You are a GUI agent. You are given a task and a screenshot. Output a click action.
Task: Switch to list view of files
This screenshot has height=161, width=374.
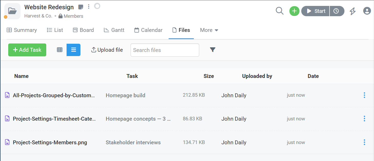[x=74, y=50]
